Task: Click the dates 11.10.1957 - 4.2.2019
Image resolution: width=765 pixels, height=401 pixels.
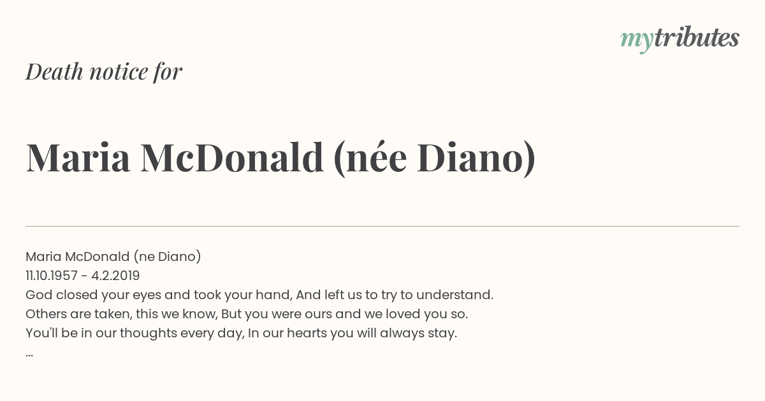Action: 83,276
